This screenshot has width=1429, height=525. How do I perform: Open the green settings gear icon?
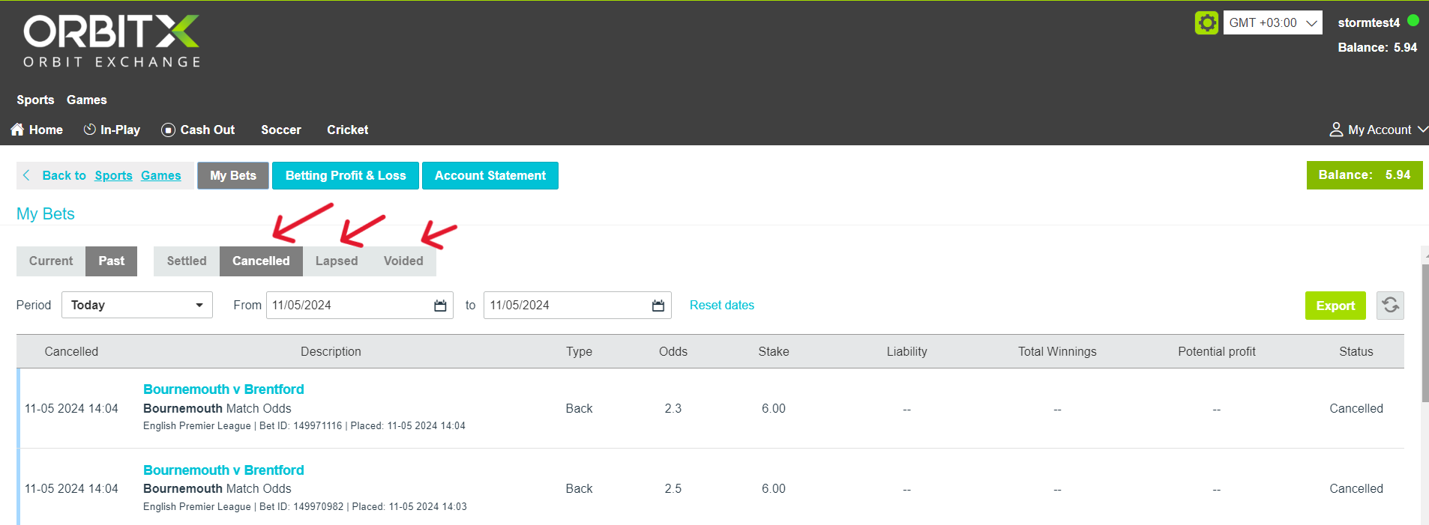[x=1206, y=22]
